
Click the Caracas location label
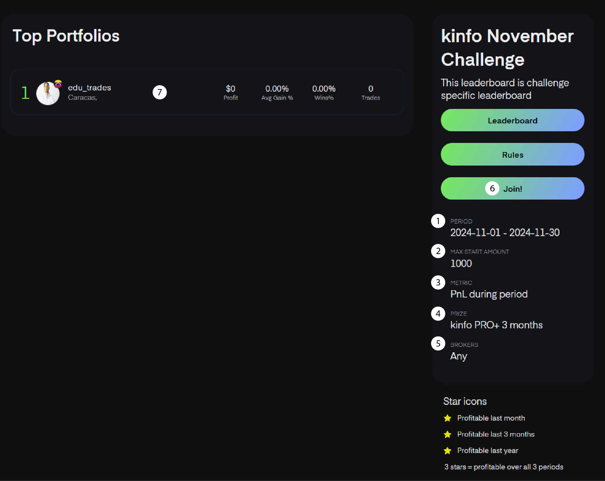82,98
